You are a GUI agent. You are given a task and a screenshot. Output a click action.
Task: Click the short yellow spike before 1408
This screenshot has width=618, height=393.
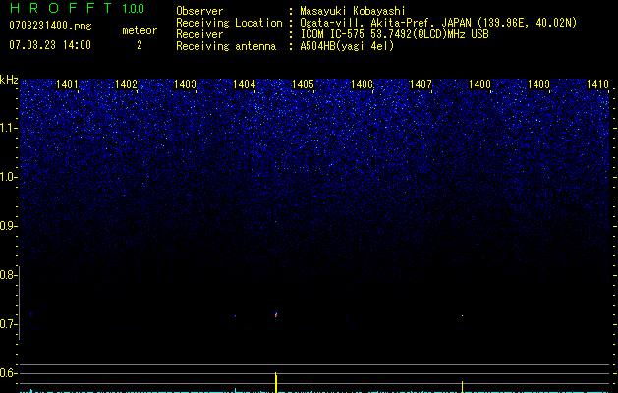click(x=463, y=387)
